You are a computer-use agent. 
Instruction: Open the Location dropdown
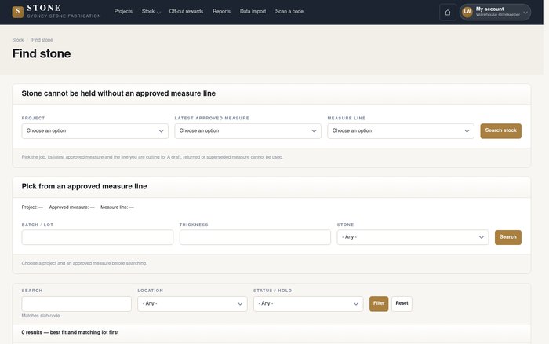pyautogui.click(x=192, y=304)
